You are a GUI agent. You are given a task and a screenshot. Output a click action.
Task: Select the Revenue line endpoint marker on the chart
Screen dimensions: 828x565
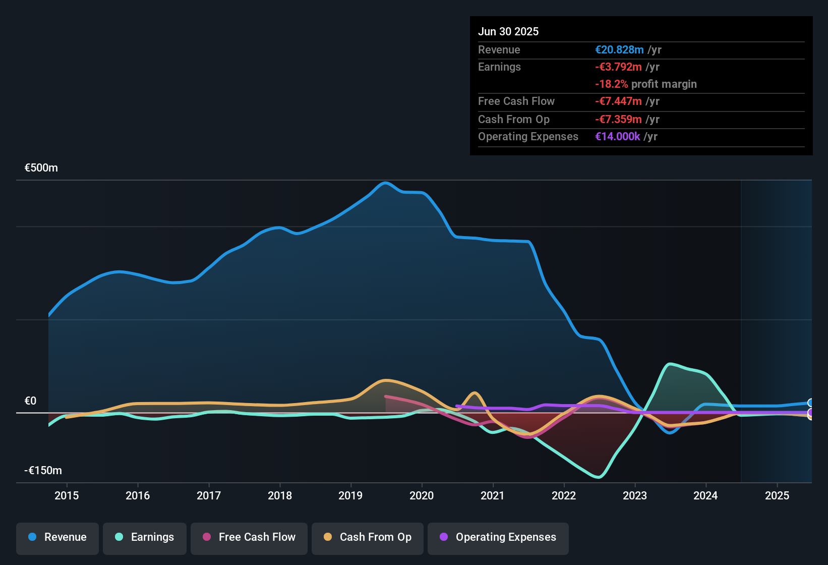[x=810, y=402]
